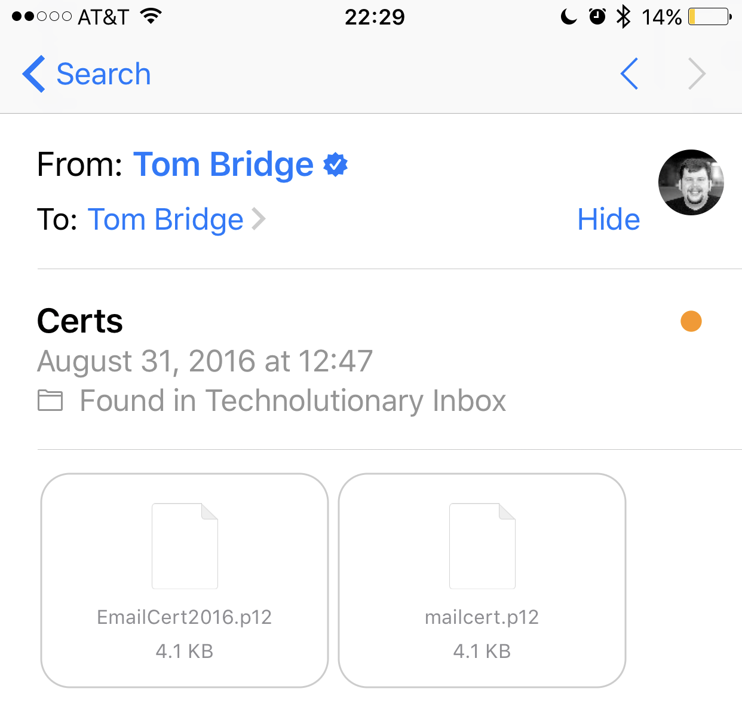Screen dimensions: 742x707
Task: Go to next message with right arrow
Action: click(x=697, y=74)
